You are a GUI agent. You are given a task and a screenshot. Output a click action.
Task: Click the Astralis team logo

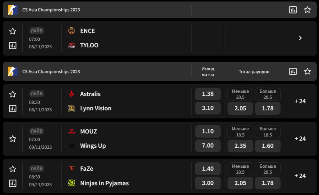point(72,94)
